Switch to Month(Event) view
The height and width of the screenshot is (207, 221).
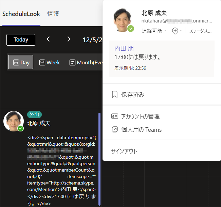(x=86, y=62)
